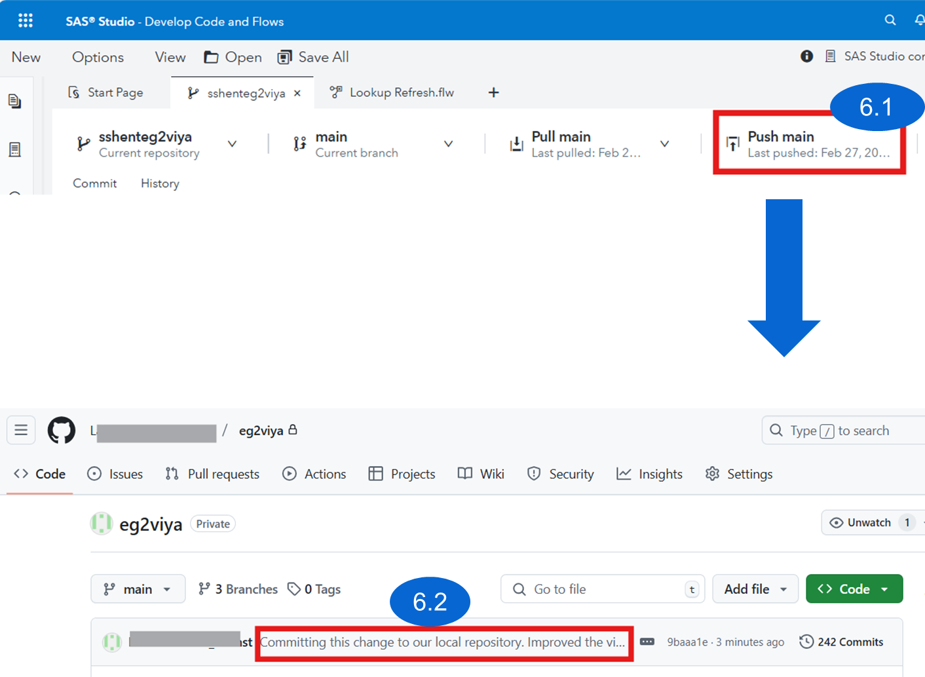Open the GitHub hamburger menu
The width and height of the screenshot is (925, 677).
[20, 430]
